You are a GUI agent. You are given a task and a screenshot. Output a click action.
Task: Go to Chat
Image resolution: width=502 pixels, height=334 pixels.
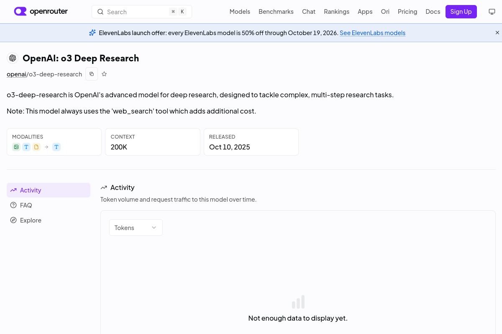[309, 12]
